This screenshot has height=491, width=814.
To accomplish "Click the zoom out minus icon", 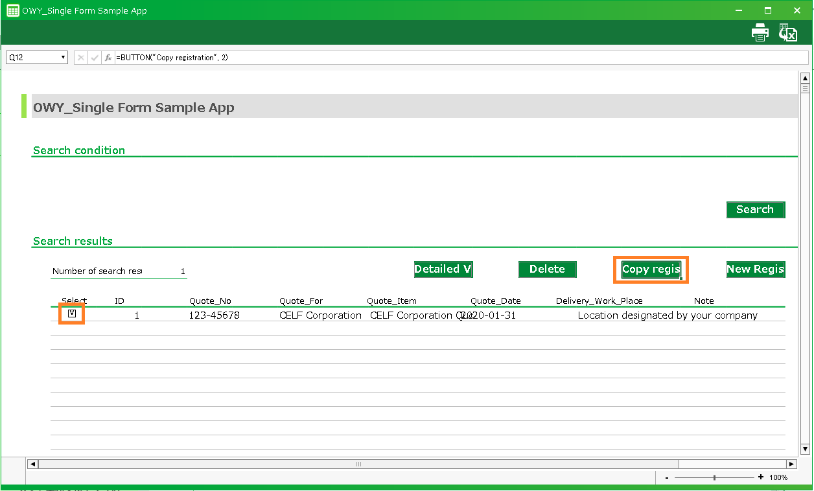I will [667, 477].
